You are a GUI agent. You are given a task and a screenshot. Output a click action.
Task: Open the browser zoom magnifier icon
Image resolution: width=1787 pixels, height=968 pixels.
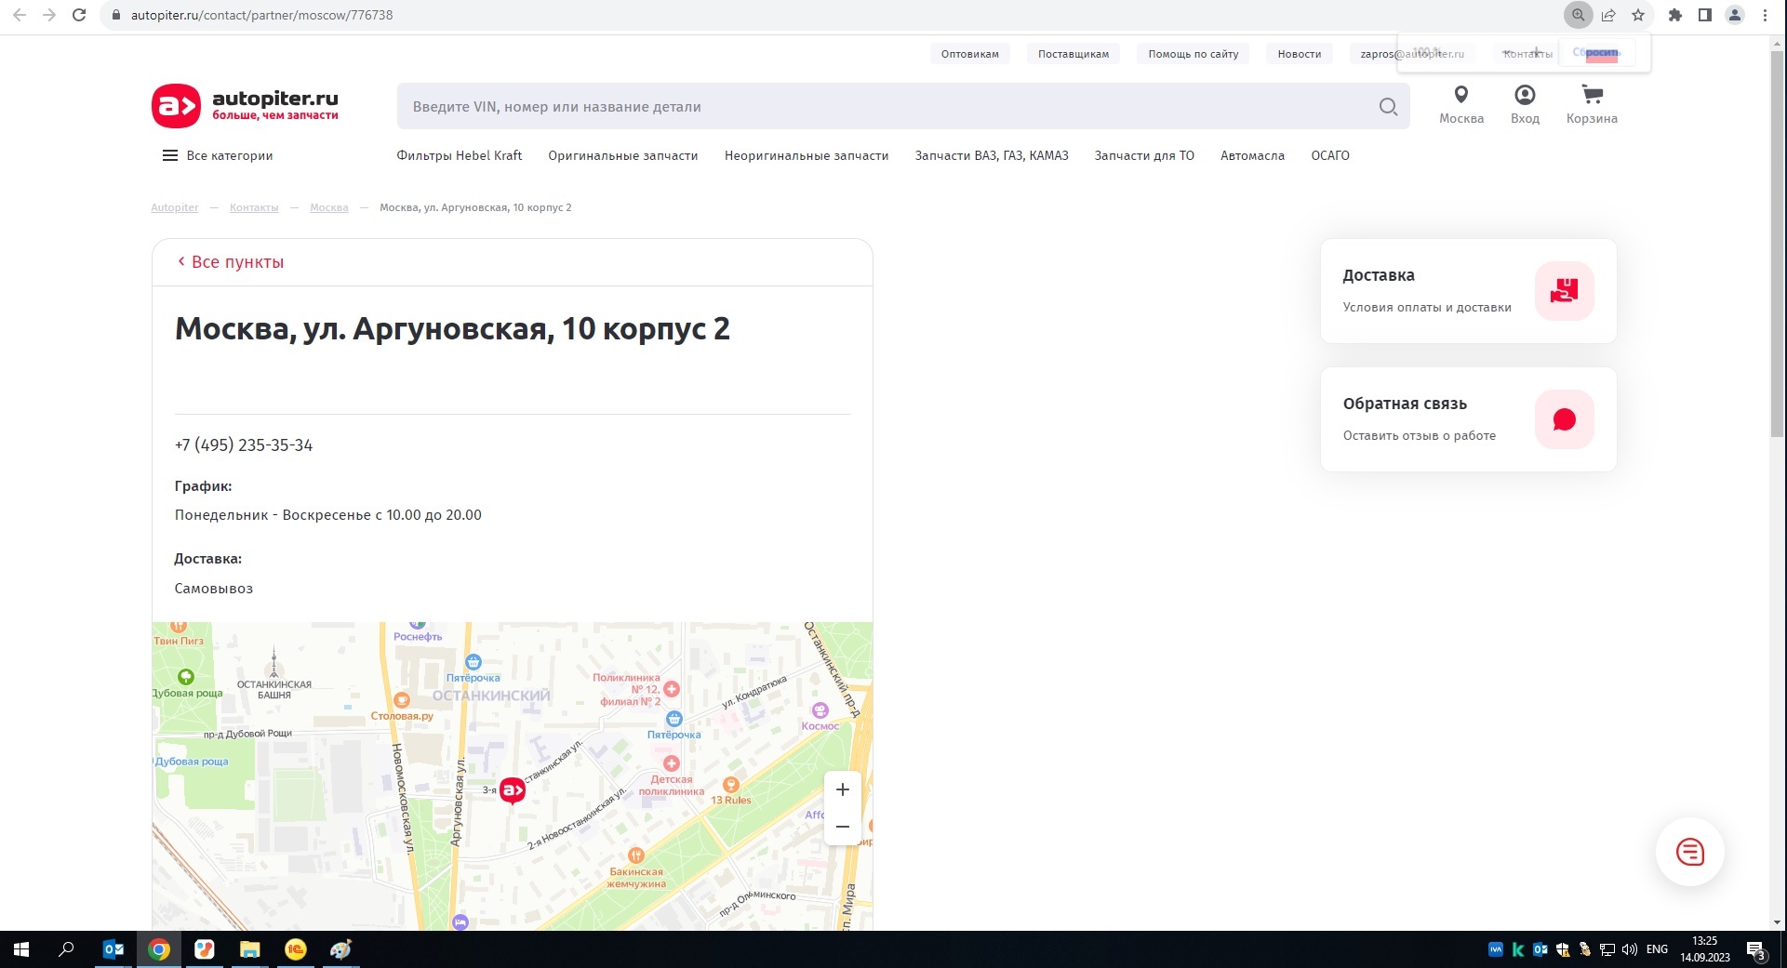pos(1578,15)
